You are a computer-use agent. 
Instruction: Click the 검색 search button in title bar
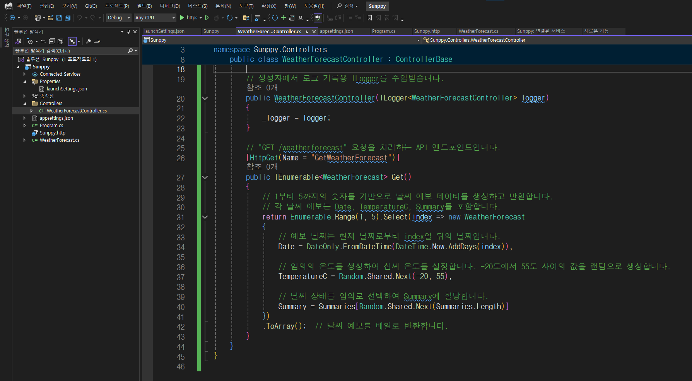point(347,6)
